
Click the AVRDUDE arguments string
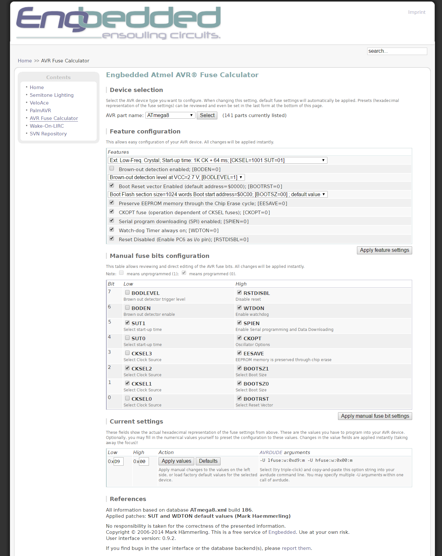point(306,460)
